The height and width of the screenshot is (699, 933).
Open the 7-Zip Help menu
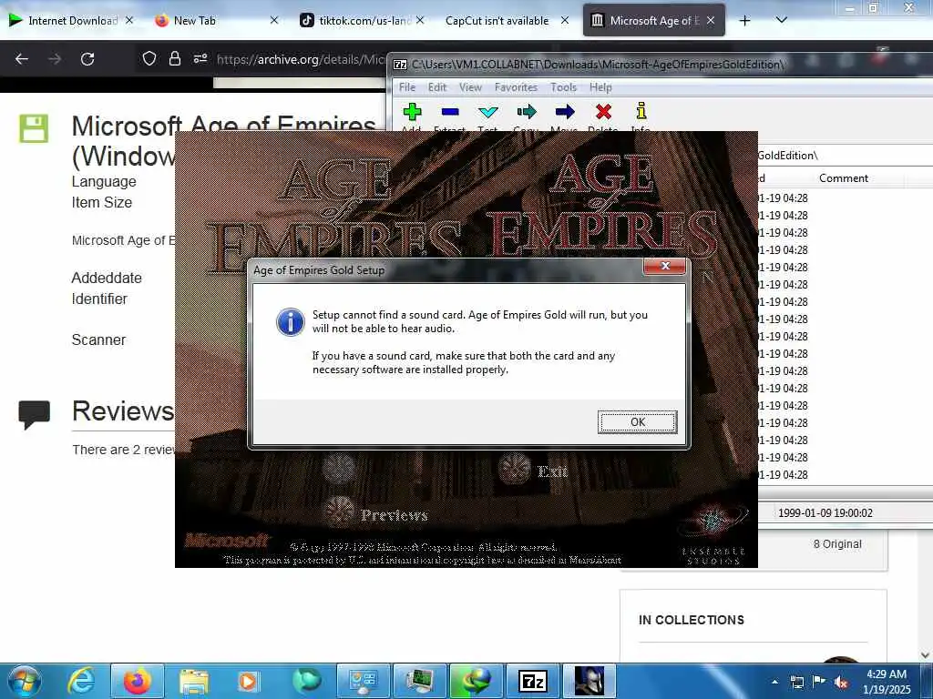(600, 87)
